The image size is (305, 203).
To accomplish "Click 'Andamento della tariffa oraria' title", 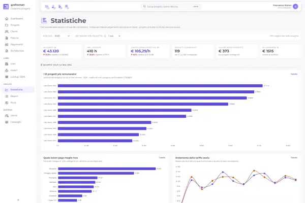I will click(x=192, y=158).
